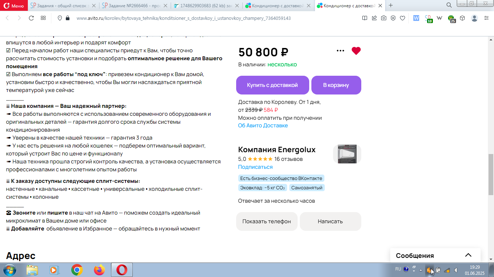Click 'Купить с доставкой' button
The image size is (494, 277).
[272, 85]
